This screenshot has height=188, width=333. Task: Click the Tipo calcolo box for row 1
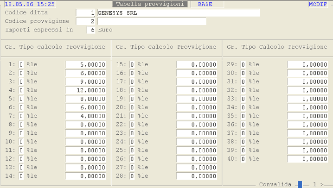point(21,64)
